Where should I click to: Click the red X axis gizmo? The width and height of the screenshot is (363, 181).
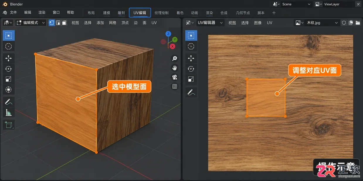point(172,46)
